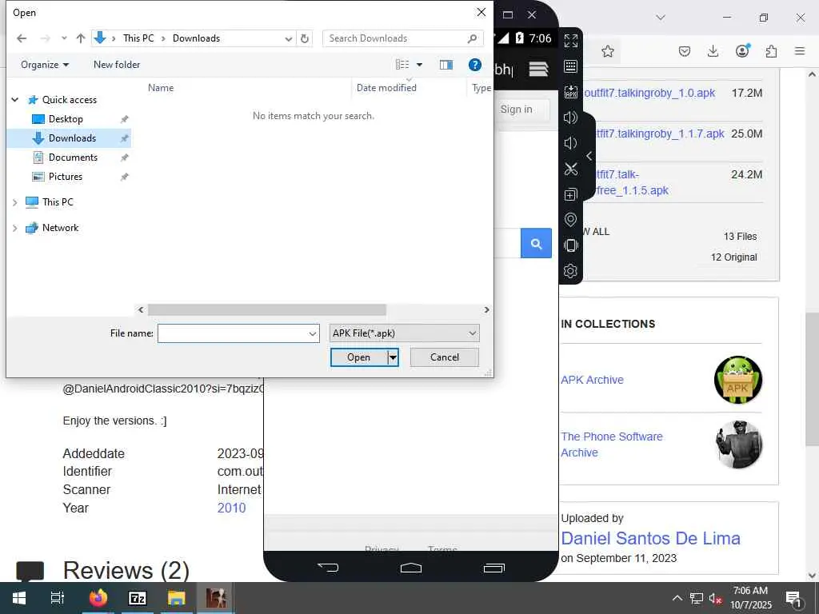Tap Android home navigation button

pyautogui.click(x=411, y=568)
